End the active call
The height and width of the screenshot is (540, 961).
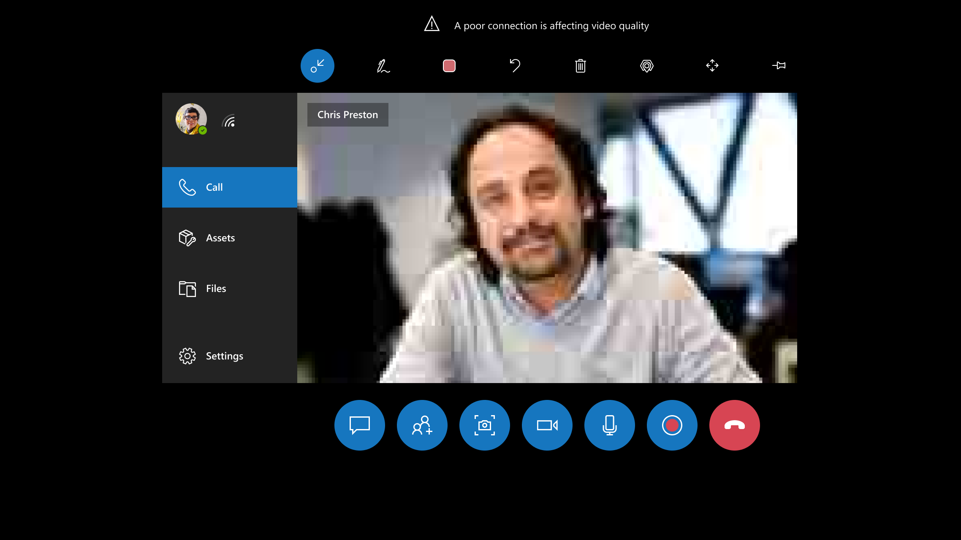(735, 424)
